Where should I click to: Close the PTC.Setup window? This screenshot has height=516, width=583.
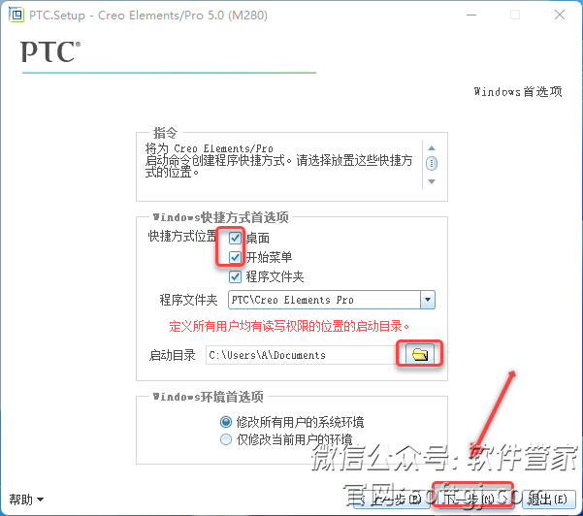[x=559, y=15]
